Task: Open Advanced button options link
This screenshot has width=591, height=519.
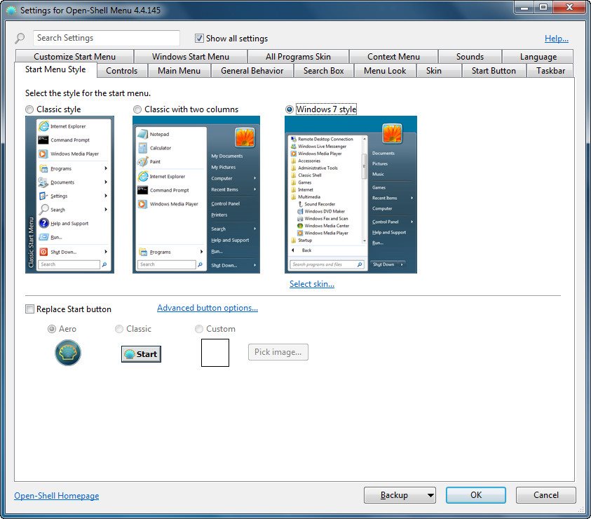Action: 208,308
